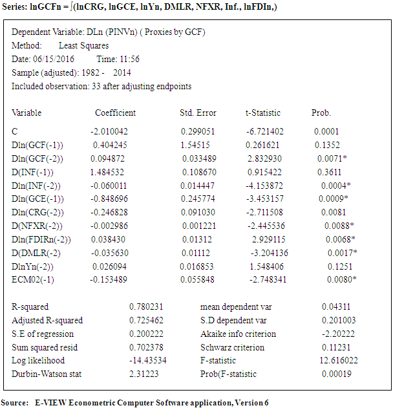Select the 'Schwarz criterion' label

(x=232, y=347)
